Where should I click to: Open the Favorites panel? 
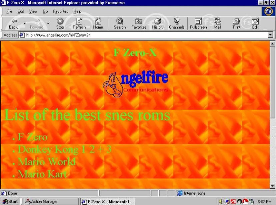click(x=138, y=23)
